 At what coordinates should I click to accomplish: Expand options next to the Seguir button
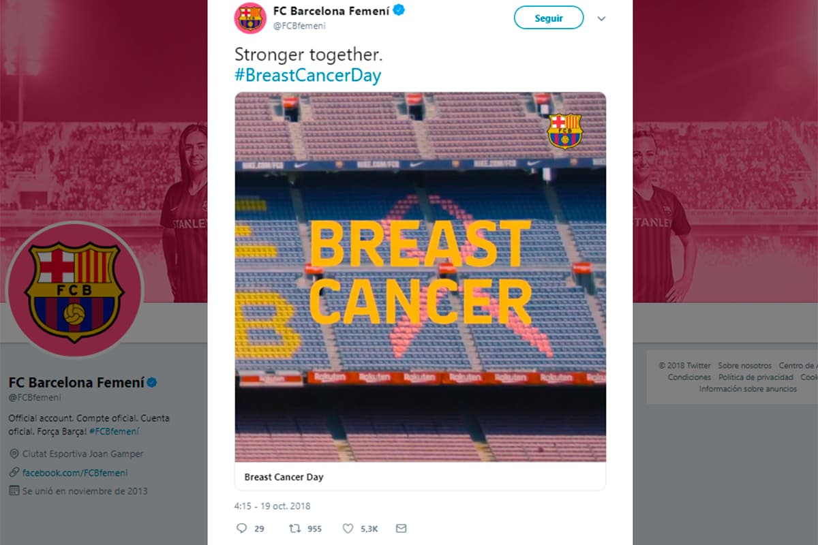pyautogui.click(x=601, y=19)
